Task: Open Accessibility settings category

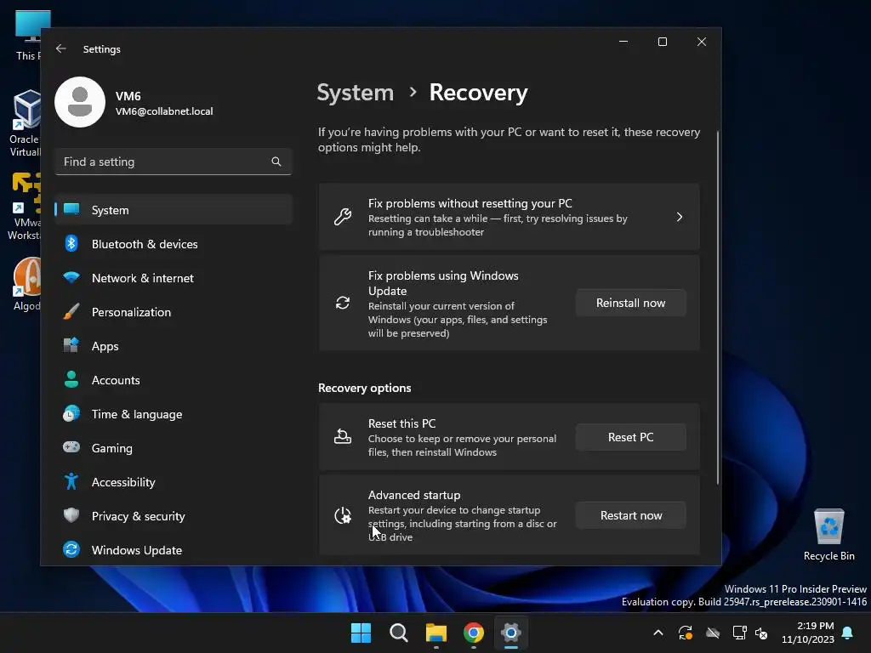Action: (x=174, y=482)
